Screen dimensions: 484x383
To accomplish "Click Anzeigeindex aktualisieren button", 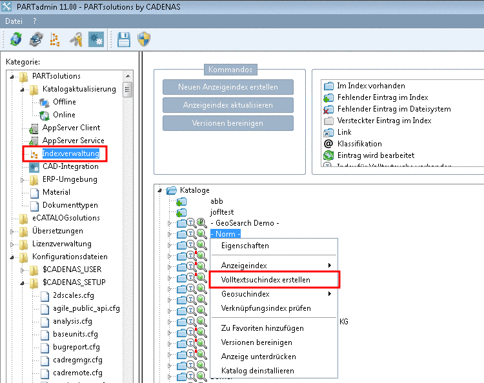I will [228, 105].
